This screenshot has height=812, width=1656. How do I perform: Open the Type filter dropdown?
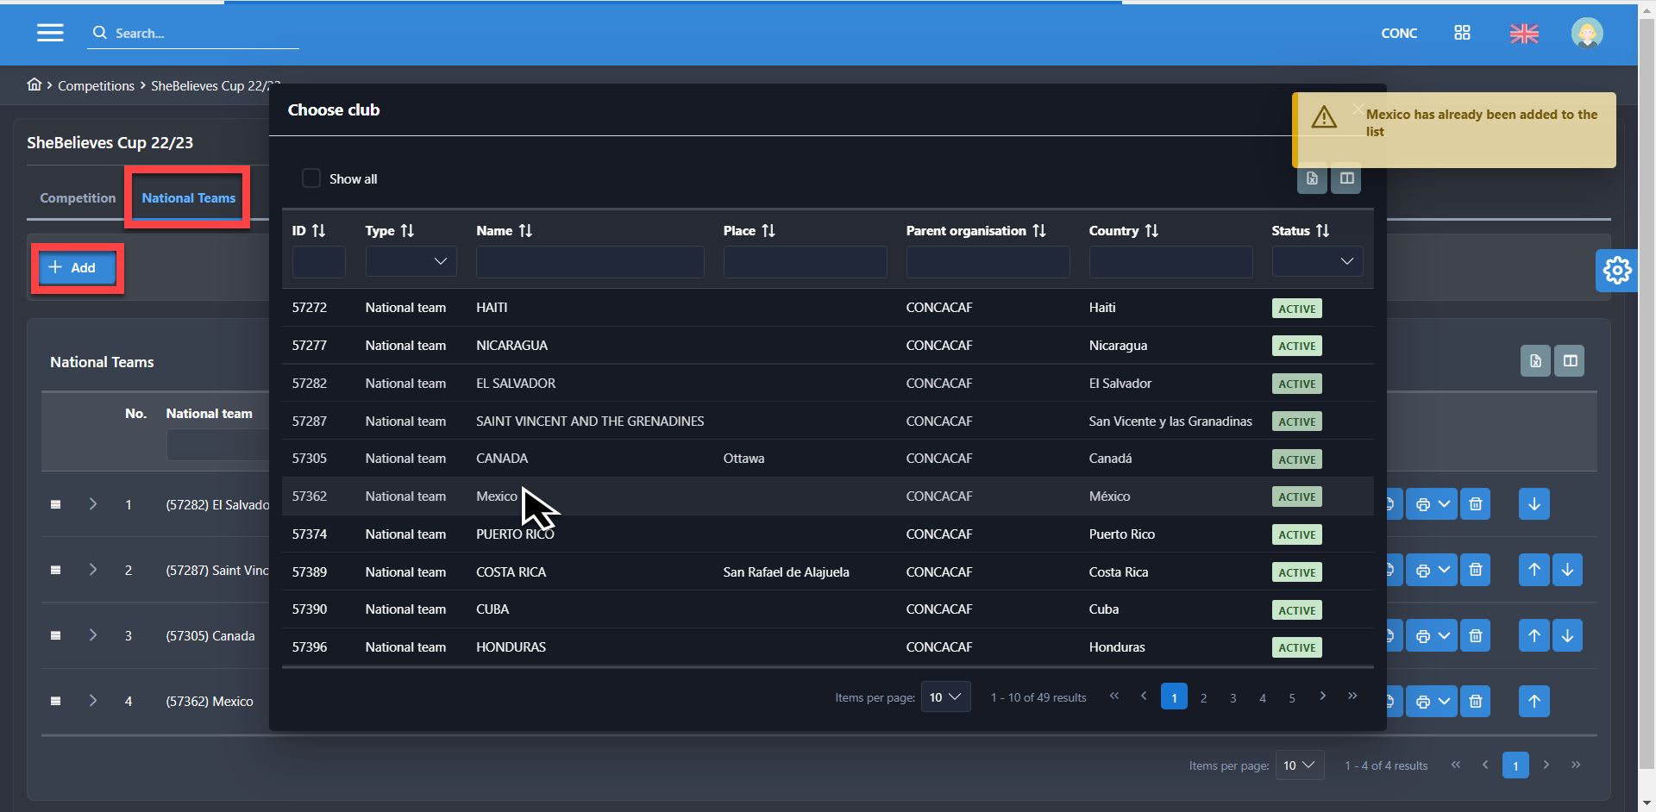[411, 261]
